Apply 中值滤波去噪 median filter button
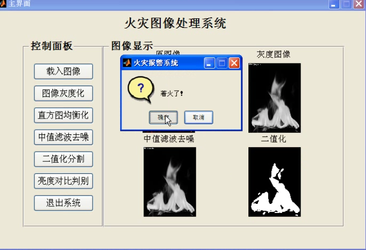Screen dimensions: 366x250 coord(63,137)
